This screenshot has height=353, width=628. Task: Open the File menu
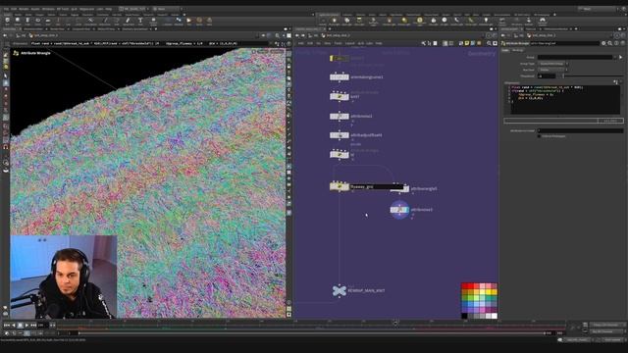(6, 9)
